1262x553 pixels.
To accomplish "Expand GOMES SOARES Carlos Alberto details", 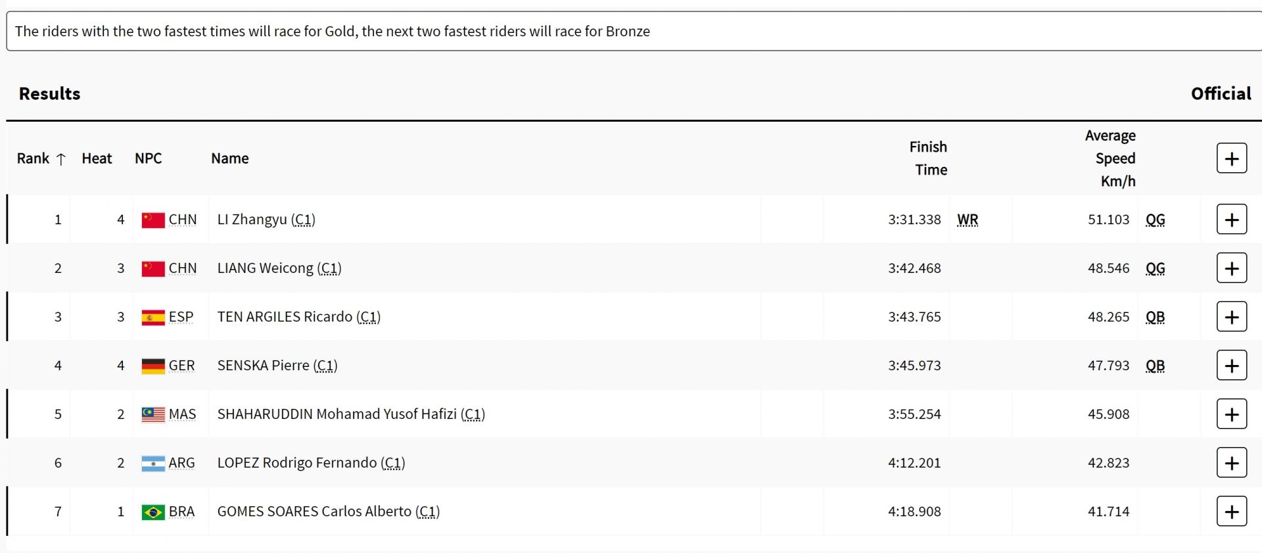I will pos(1232,512).
